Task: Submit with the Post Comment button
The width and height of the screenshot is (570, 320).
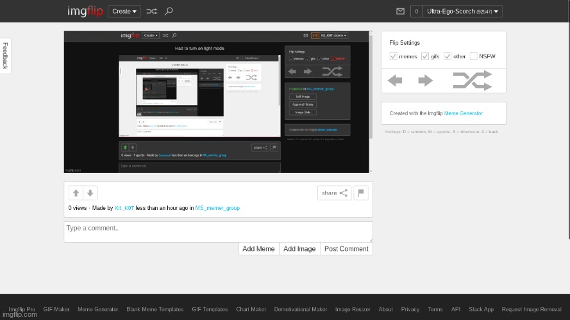Action: click(x=346, y=249)
